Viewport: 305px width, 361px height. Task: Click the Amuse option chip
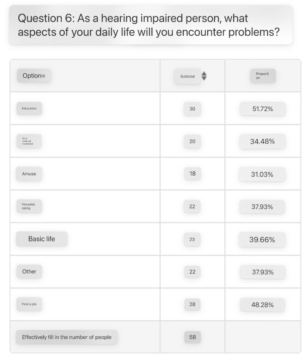click(x=29, y=174)
